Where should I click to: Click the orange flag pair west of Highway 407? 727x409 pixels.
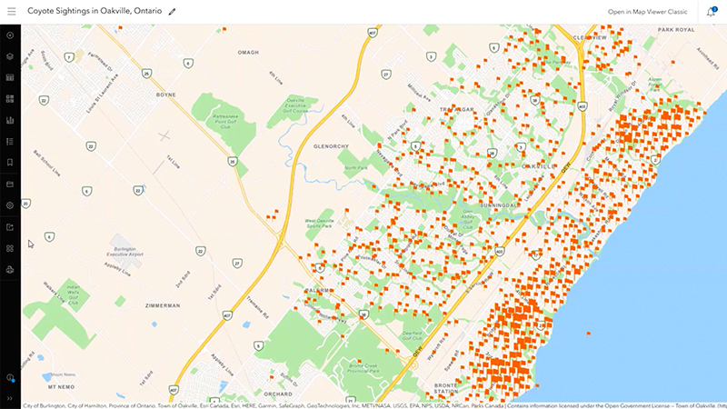click(272, 214)
